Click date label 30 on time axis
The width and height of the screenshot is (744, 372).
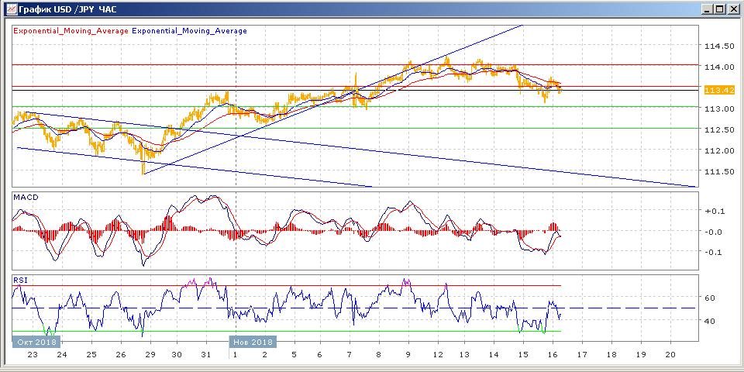177,355
